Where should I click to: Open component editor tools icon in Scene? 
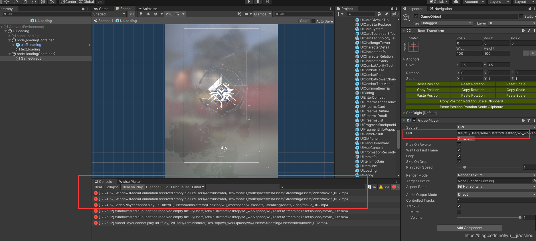click(239, 14)
